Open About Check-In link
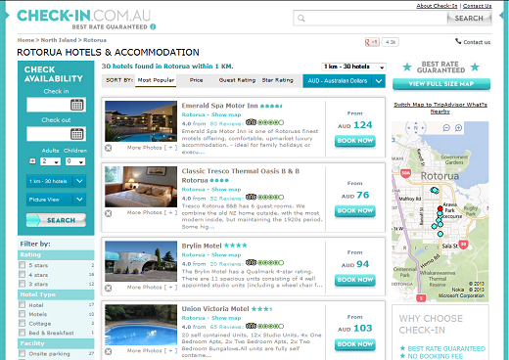Viewport: 509px width, 360px height. click(x=437, y=6)
